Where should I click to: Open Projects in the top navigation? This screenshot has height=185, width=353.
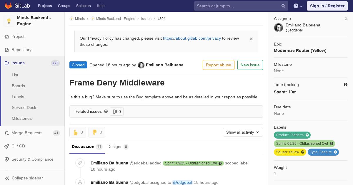pos(45,6)
